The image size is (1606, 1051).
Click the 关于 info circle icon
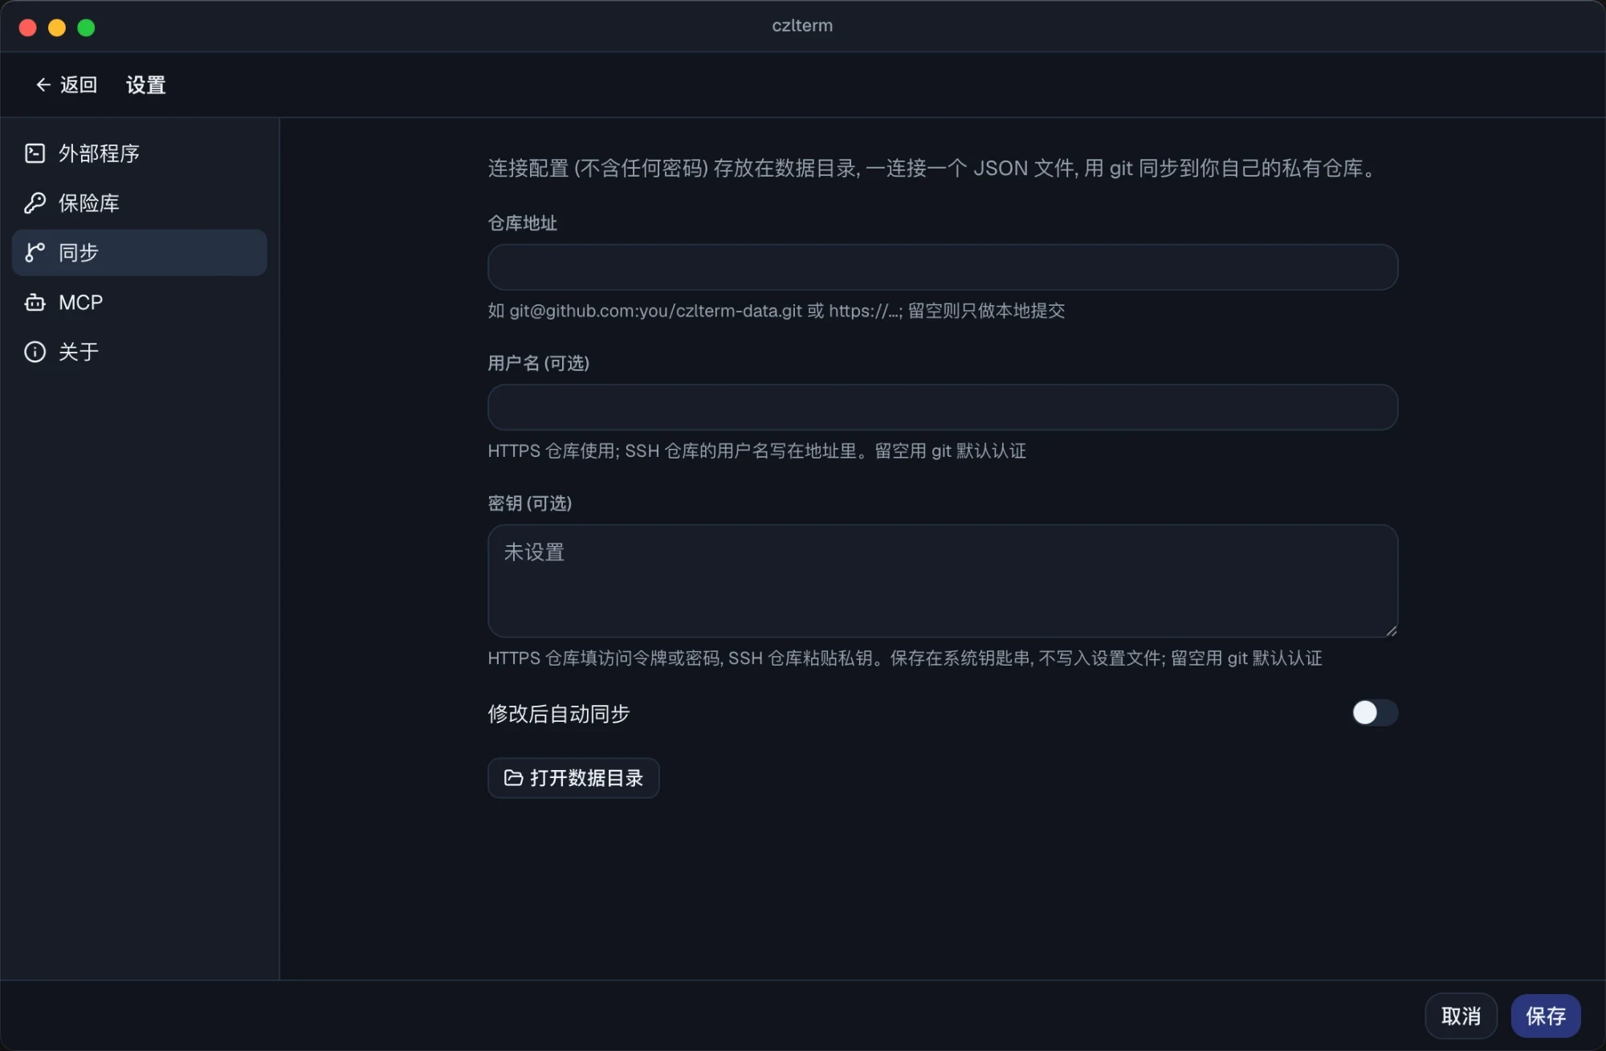pyautogui.click(x=35, y=352)
